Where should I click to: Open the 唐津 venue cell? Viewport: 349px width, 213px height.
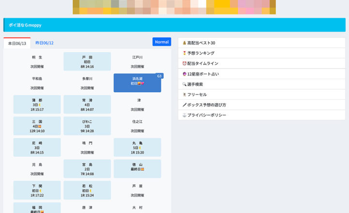(x=87, y=208)
